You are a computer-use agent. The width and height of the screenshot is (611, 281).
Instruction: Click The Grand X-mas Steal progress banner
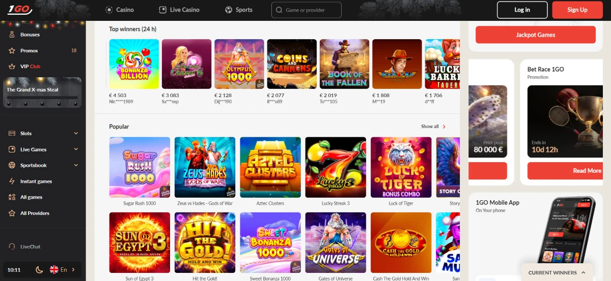point(42,92)
